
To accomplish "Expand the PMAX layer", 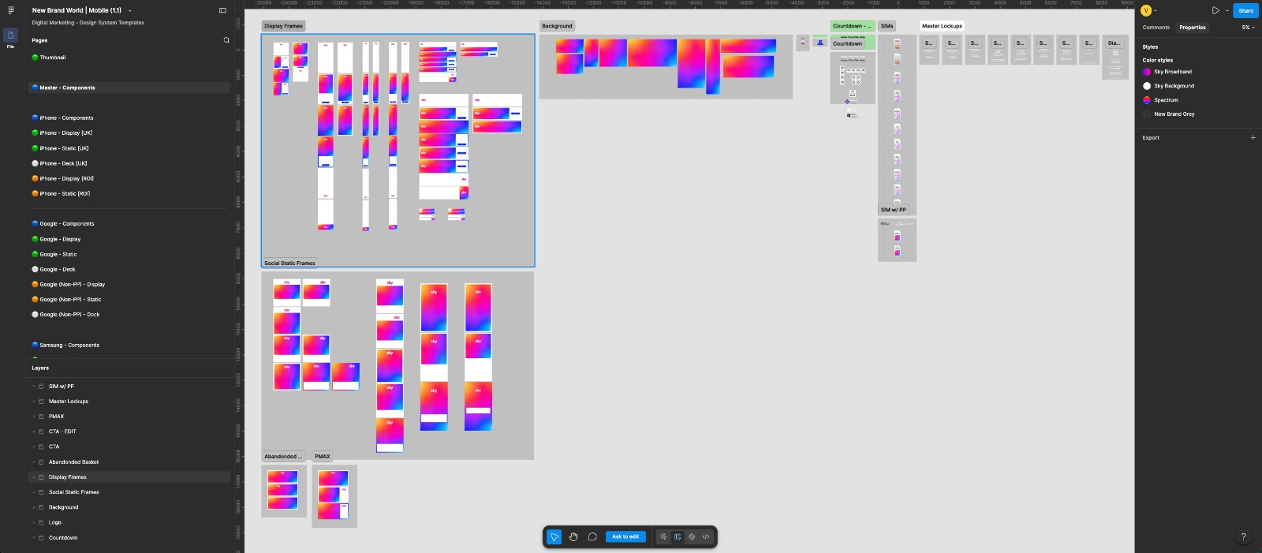I will tap(34, 417).
